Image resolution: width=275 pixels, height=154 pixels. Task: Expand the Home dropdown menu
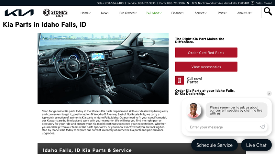coord(85,13)
